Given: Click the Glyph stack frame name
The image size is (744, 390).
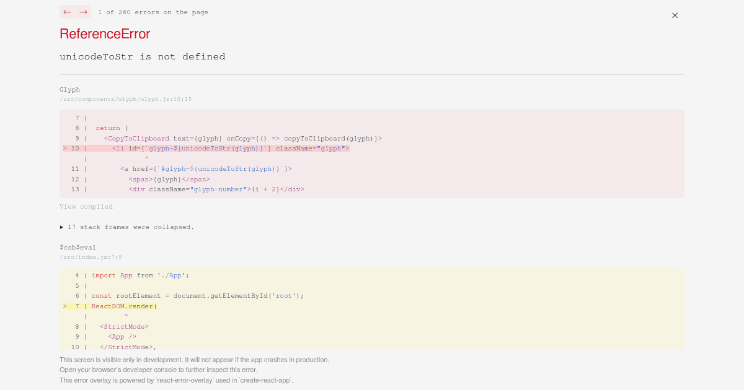Looking at the screenshot, I should pyautogui.click(x=69, y=89).
